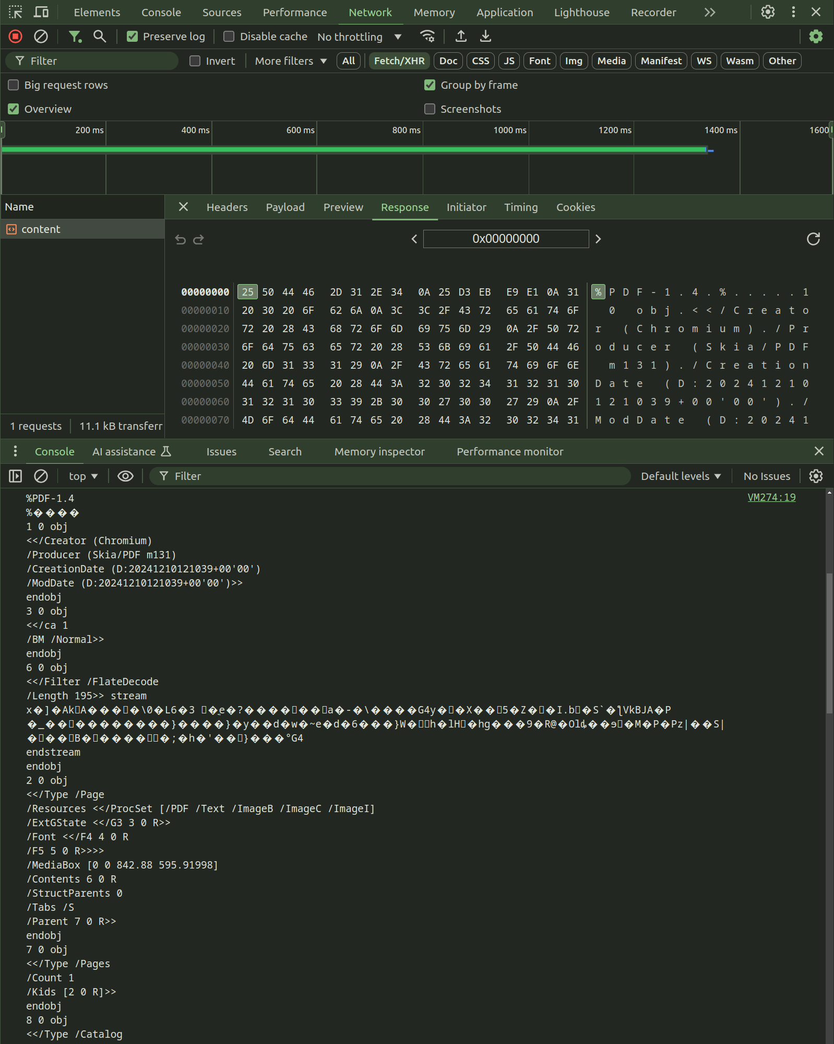Filter by Img request type
This screenshot has width=834, height=1044.
[x=574, y=61]
